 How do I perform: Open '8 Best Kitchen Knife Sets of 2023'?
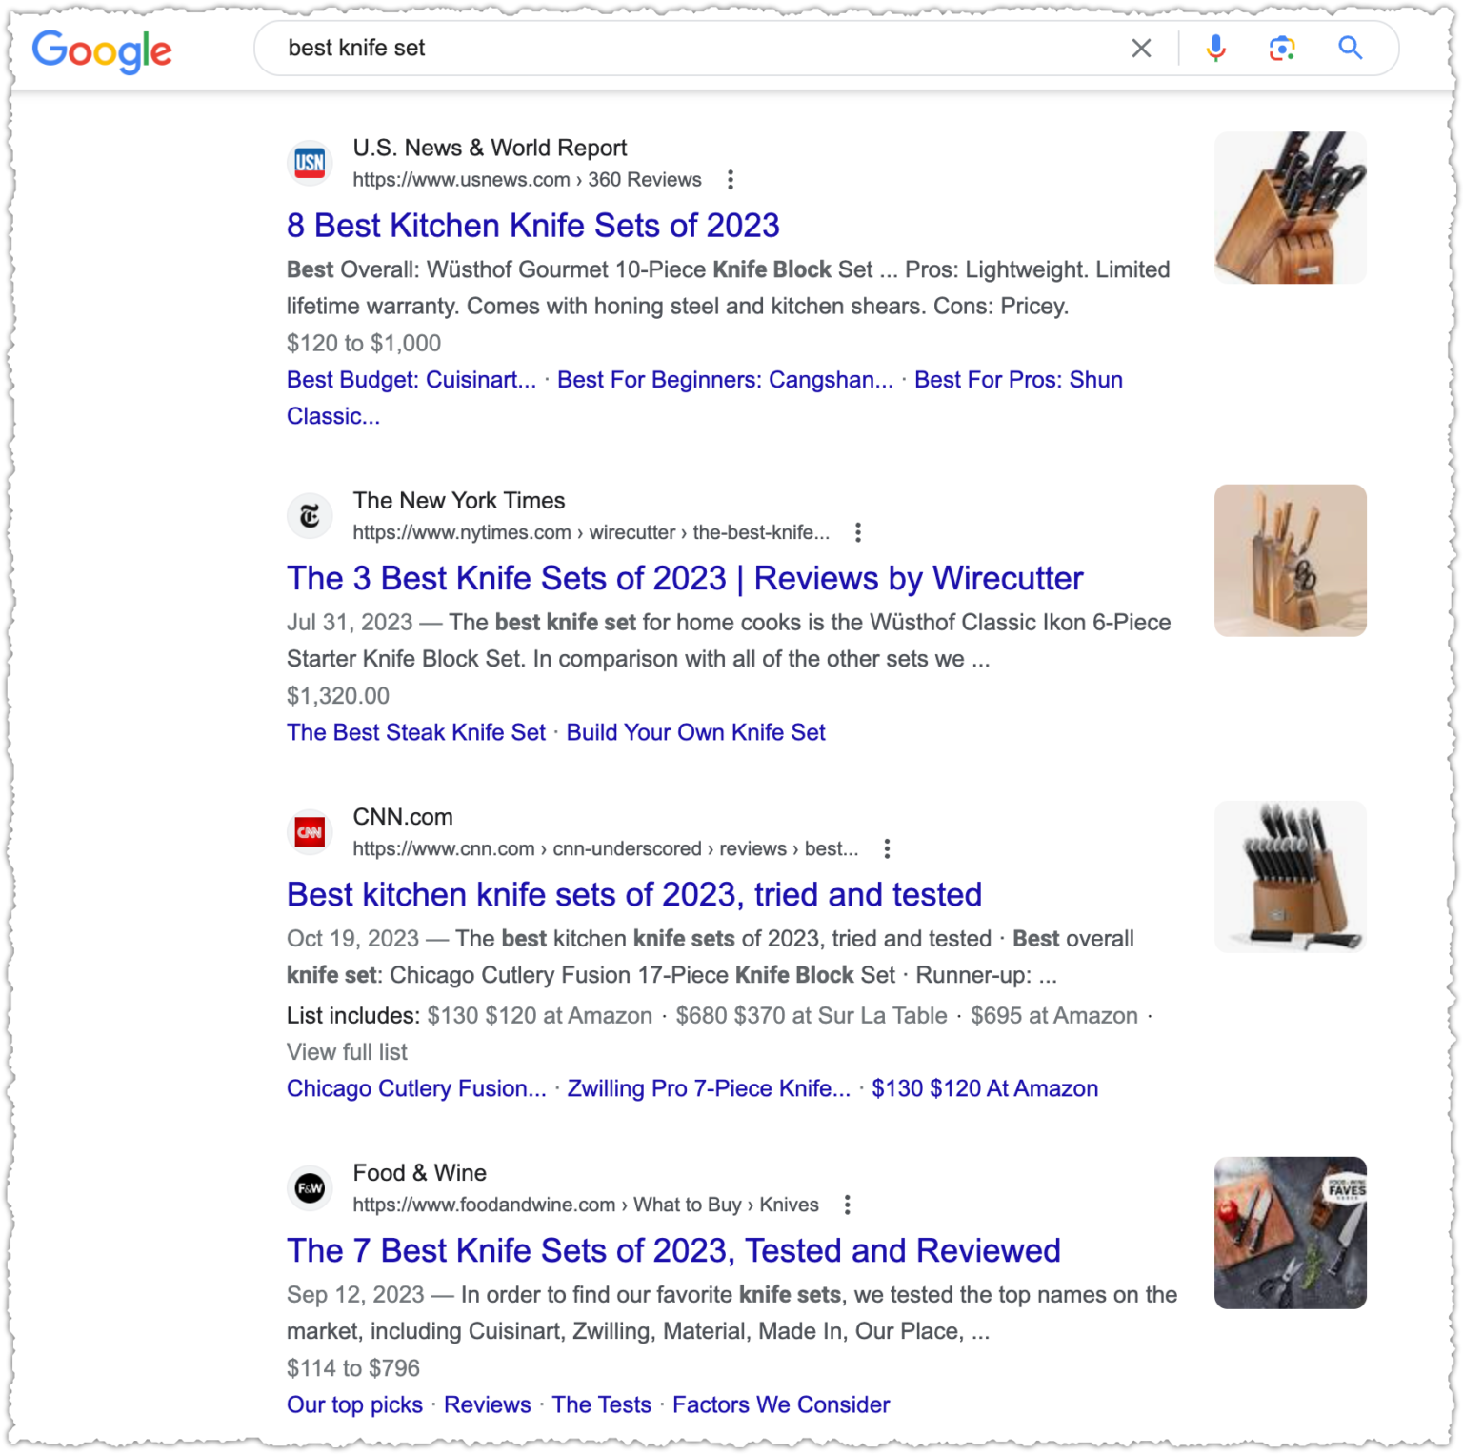coord(533,226)
